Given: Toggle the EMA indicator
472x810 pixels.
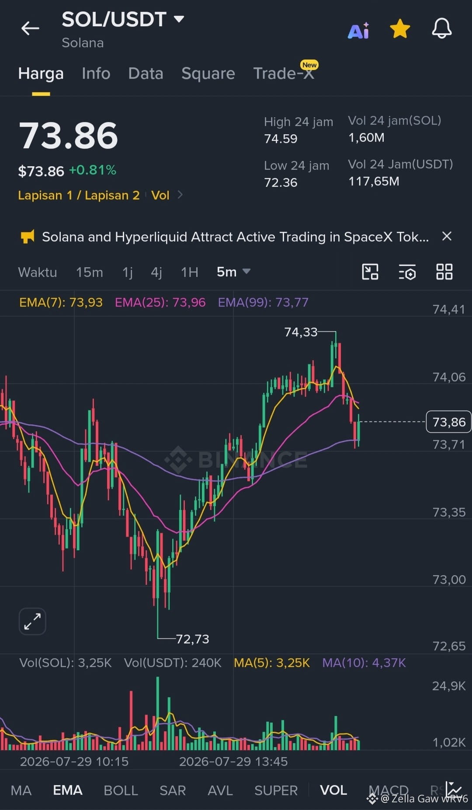Looking at the screenshot, I should click(x=68, y=790).
